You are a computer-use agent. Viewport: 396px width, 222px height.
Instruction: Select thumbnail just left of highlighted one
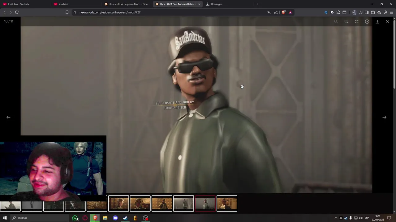click(183, 203)
